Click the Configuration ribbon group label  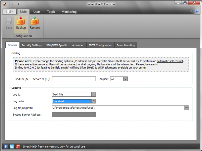(23, 36)
